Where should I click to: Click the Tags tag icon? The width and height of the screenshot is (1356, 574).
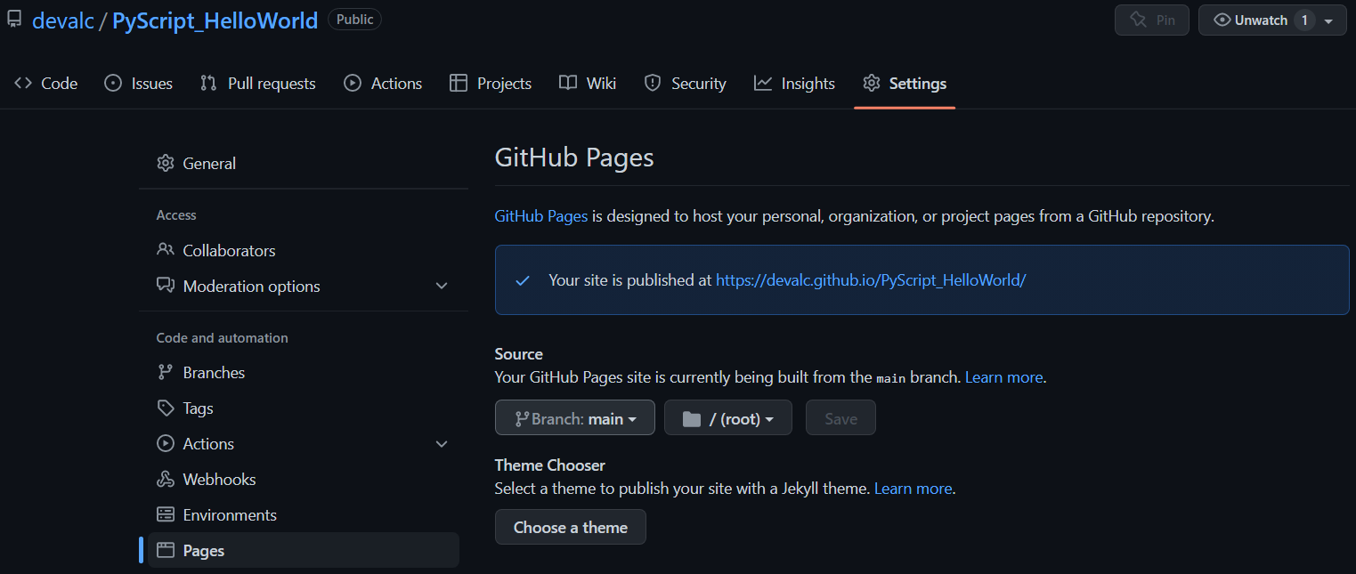point(165,408)
